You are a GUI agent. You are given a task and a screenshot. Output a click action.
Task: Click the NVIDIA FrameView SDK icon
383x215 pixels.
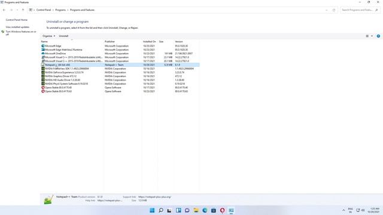click(x=43, y=69)
